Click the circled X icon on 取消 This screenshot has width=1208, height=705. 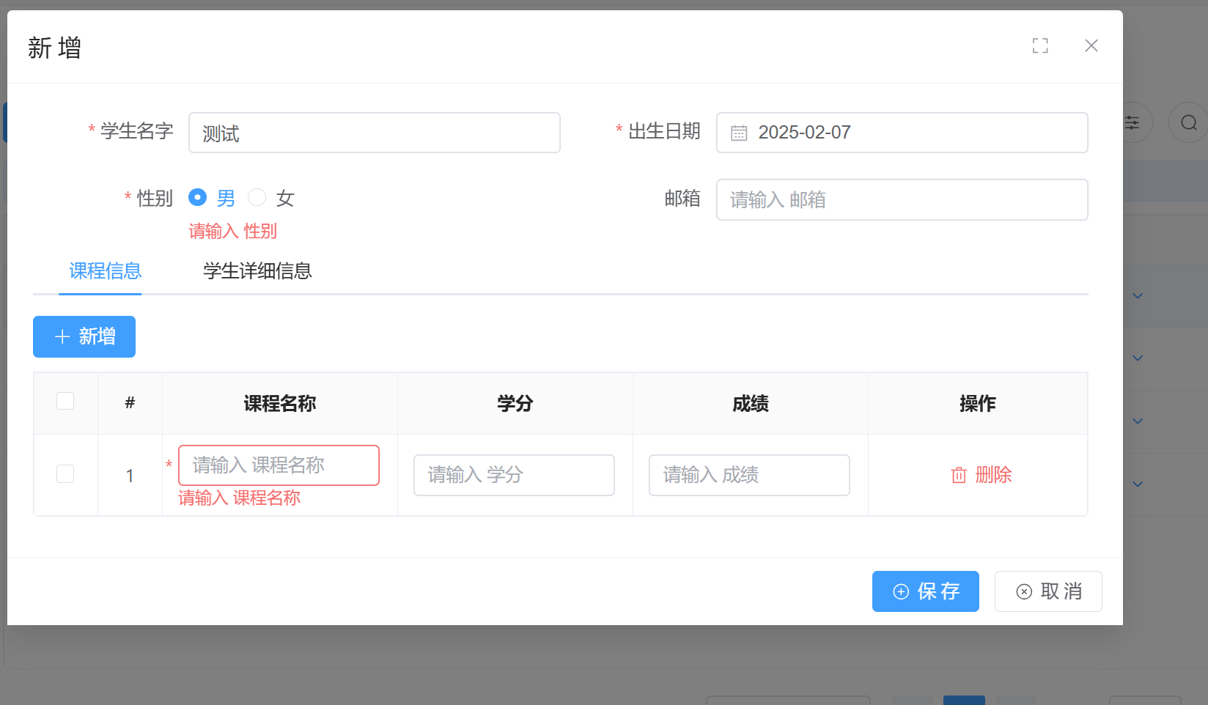1024,592
